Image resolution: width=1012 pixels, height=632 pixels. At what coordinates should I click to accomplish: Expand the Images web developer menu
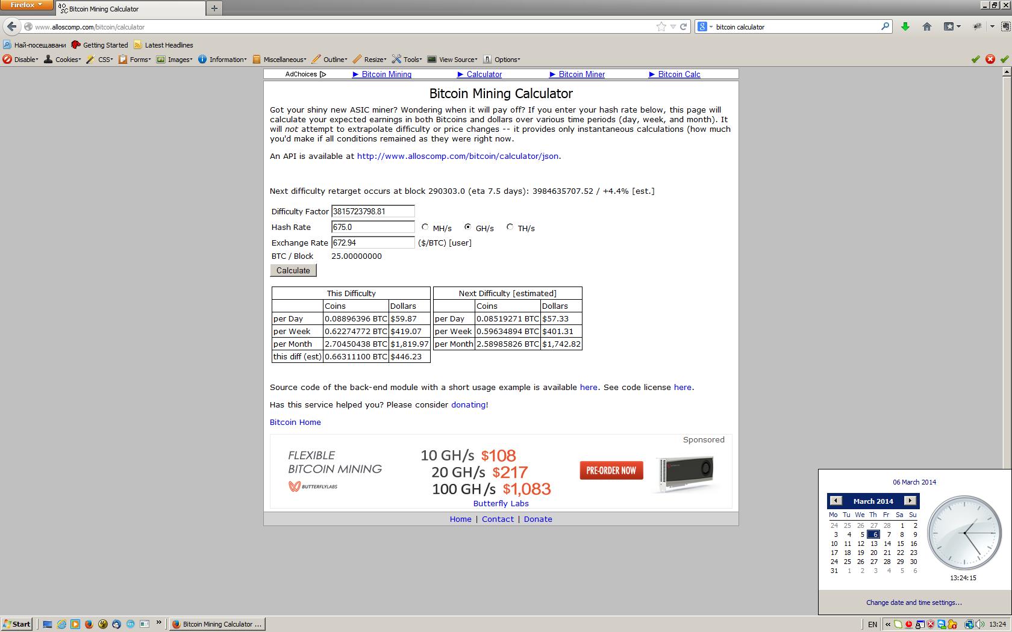[x=174, y=59]
